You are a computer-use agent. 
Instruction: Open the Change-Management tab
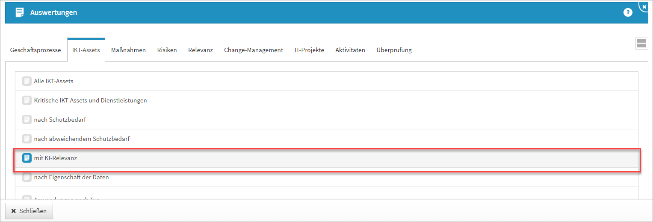pos(254,50)
